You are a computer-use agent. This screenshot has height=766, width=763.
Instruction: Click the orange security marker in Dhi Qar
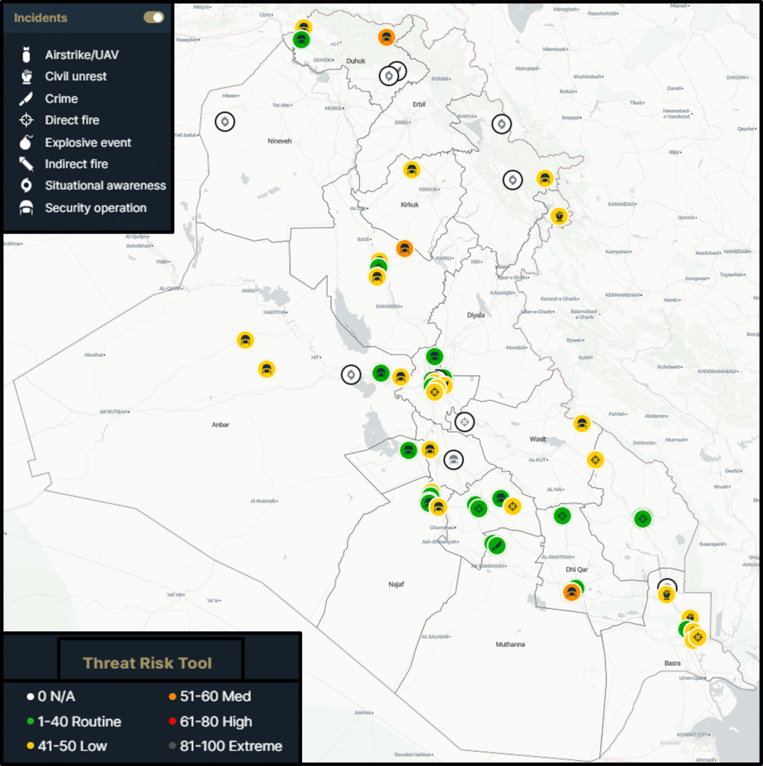tap(572, 592)
